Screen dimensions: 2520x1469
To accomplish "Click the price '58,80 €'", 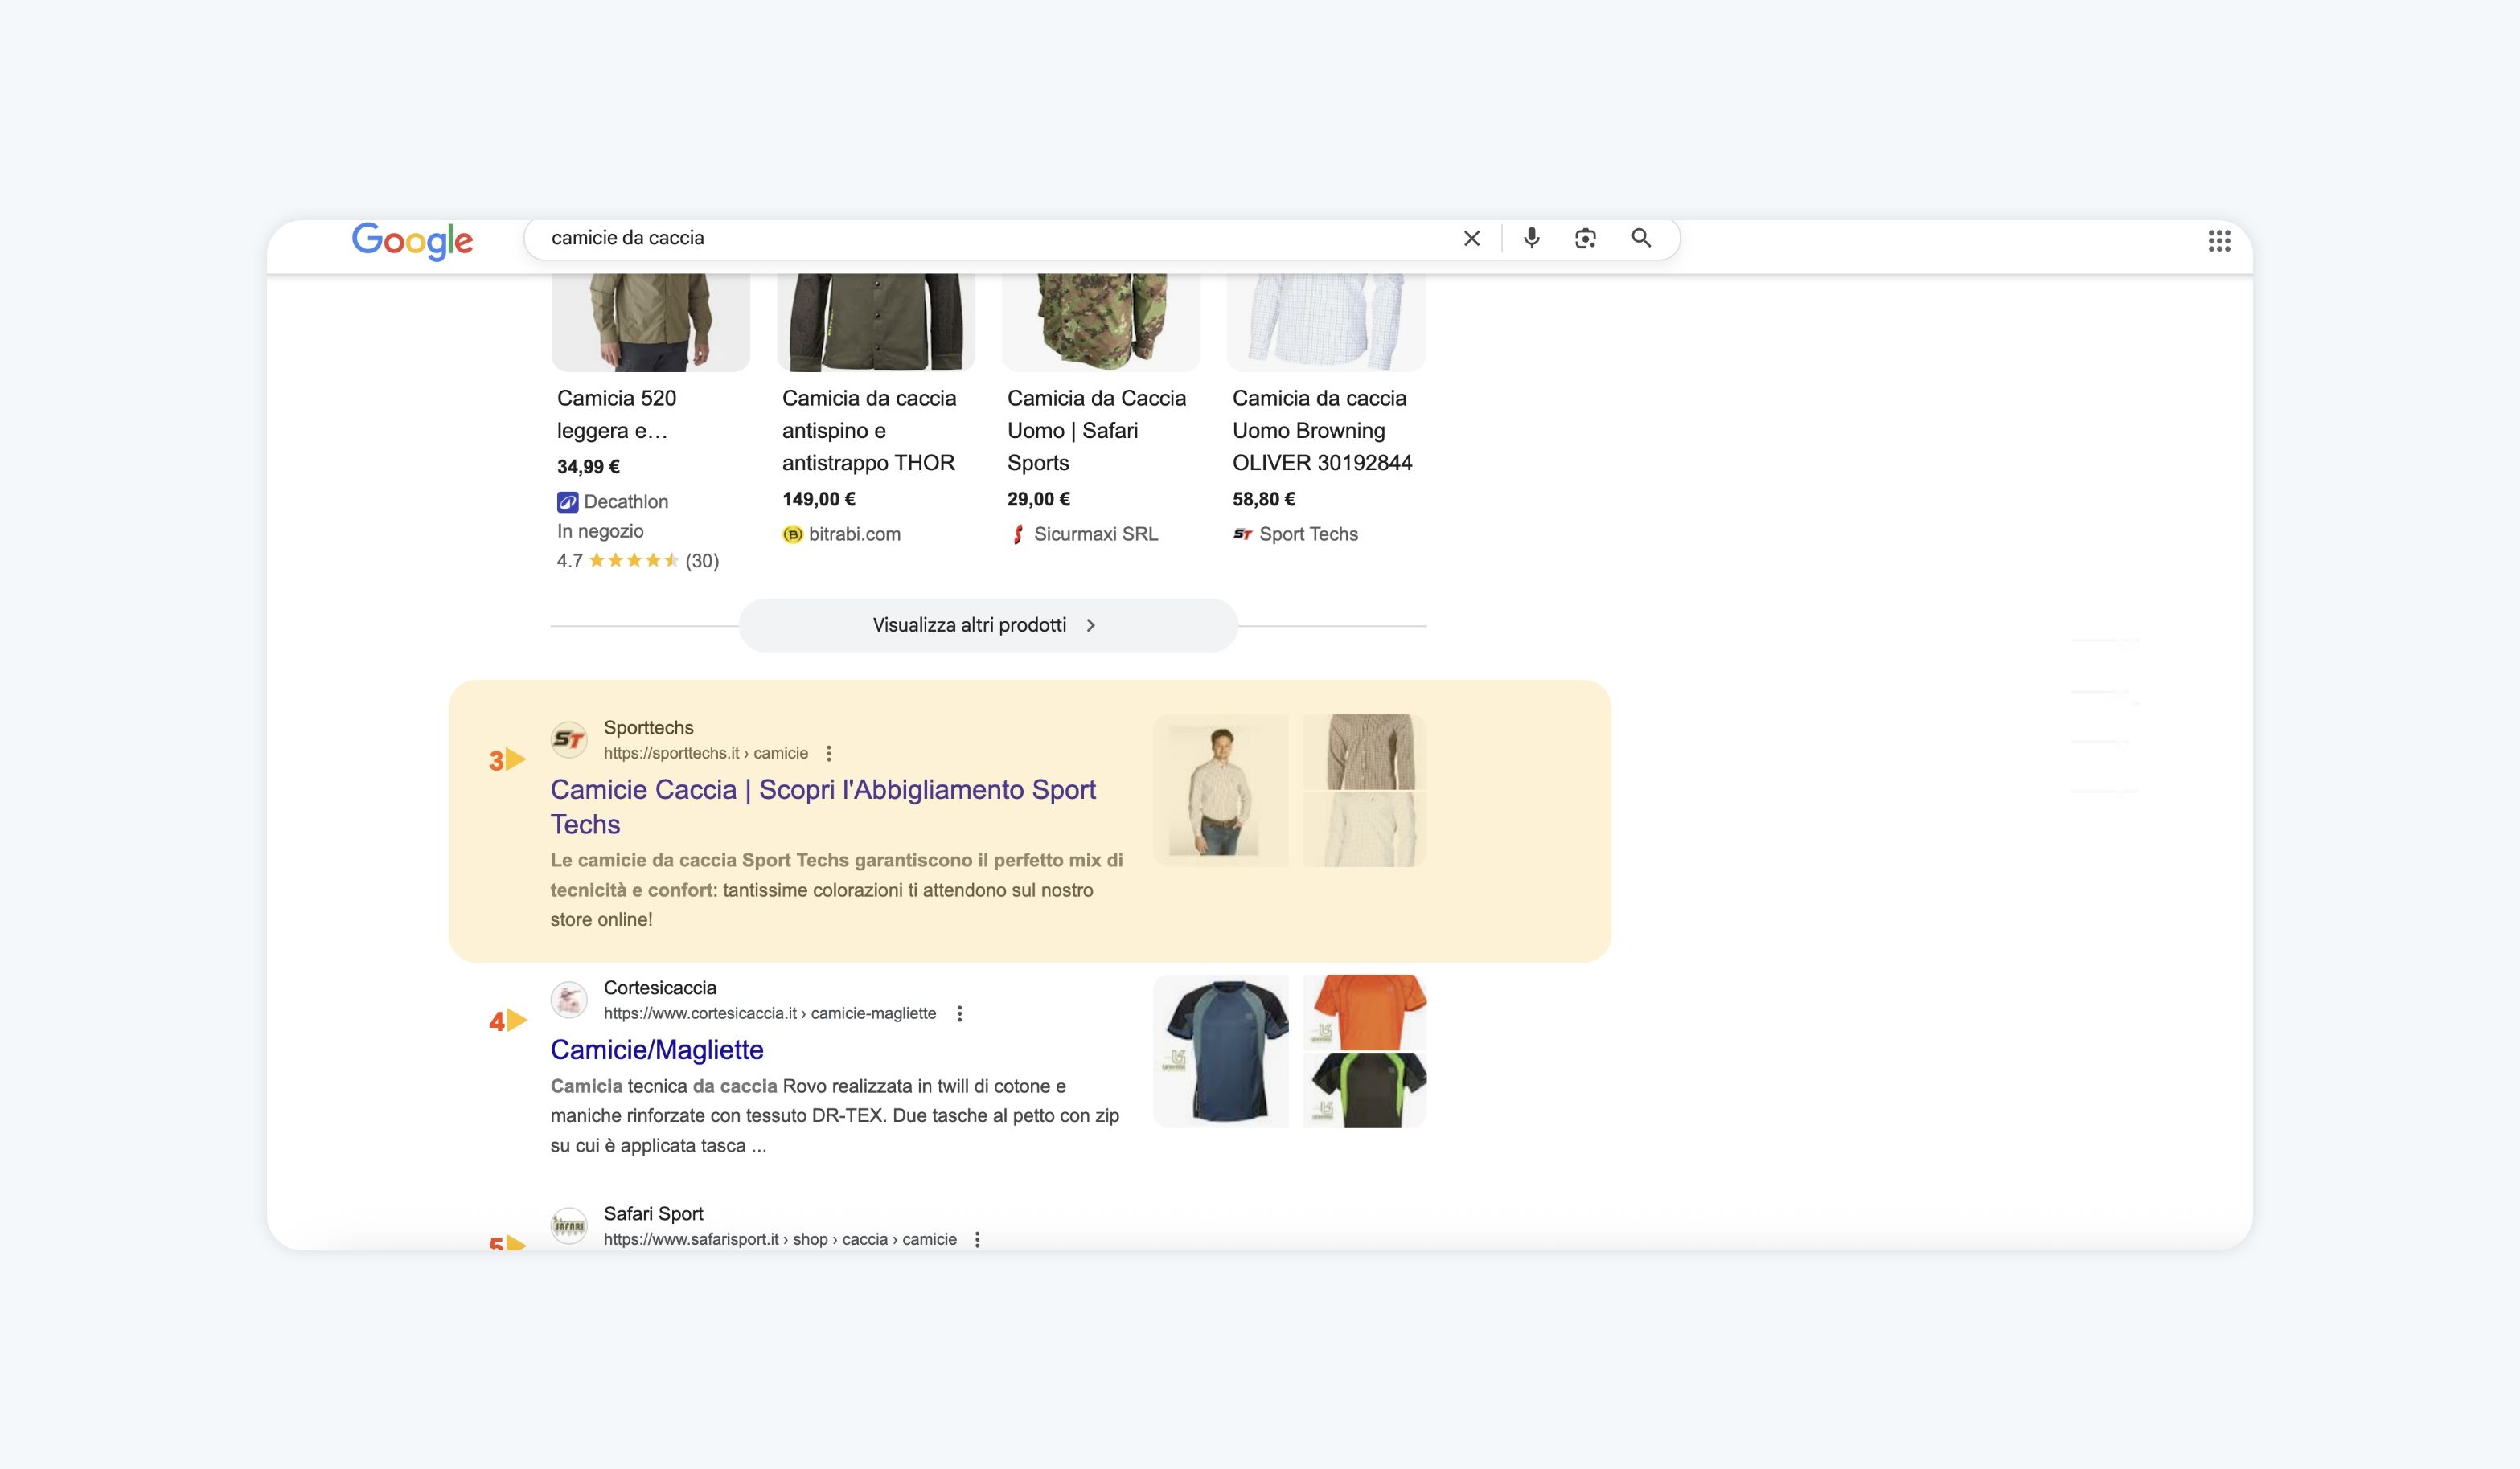I will pyautogui.click(x=1264, y=499).
